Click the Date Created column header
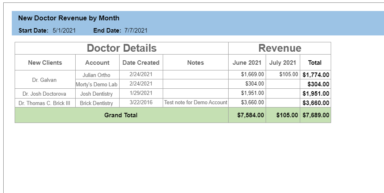Screen dimensions: 384x193 click(141, 63)
